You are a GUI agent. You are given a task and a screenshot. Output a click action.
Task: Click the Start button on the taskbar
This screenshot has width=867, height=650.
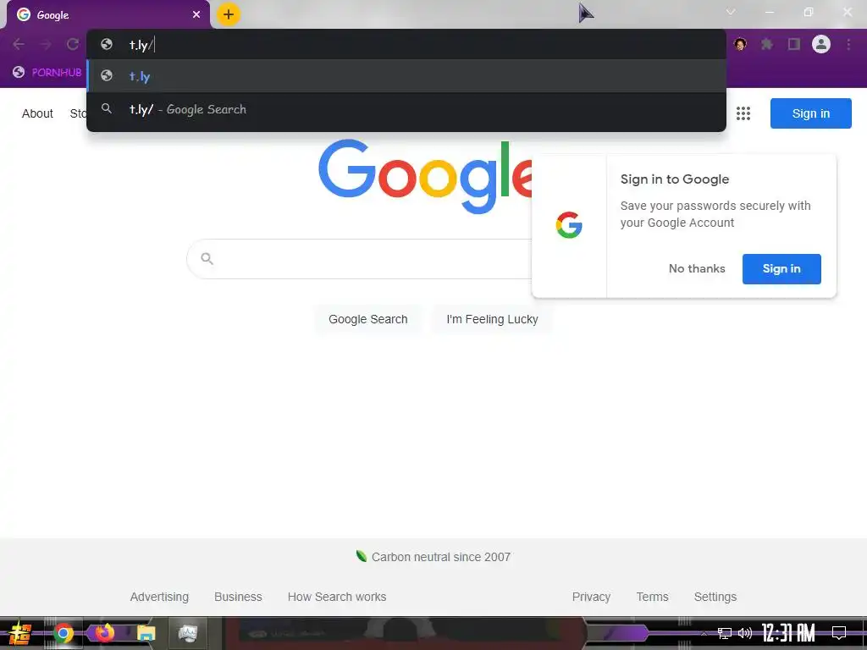point(20,633)
